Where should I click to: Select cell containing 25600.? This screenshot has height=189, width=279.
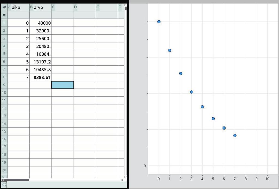41,38
